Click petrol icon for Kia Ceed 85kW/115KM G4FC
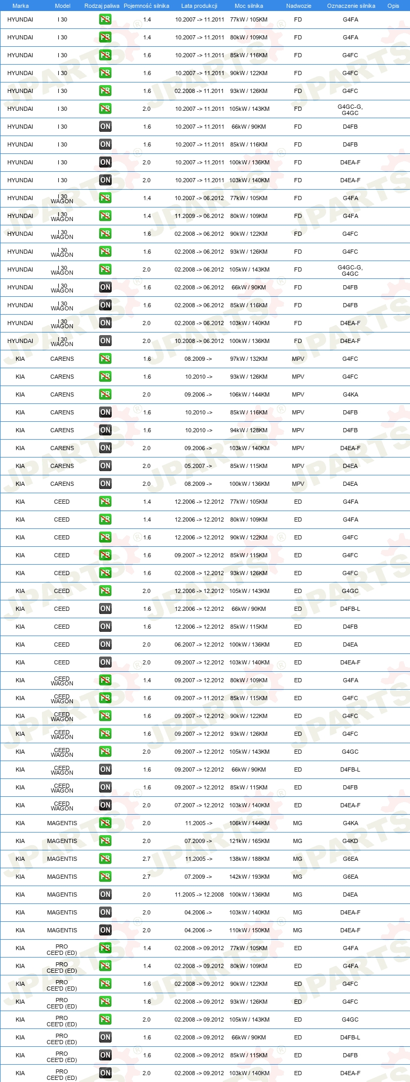Viewport: 410px width, 1082px height. tap(105, 555)
